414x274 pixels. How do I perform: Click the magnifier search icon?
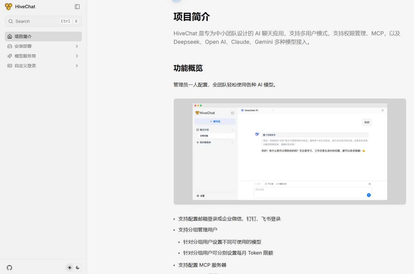[x=11, y=21]
